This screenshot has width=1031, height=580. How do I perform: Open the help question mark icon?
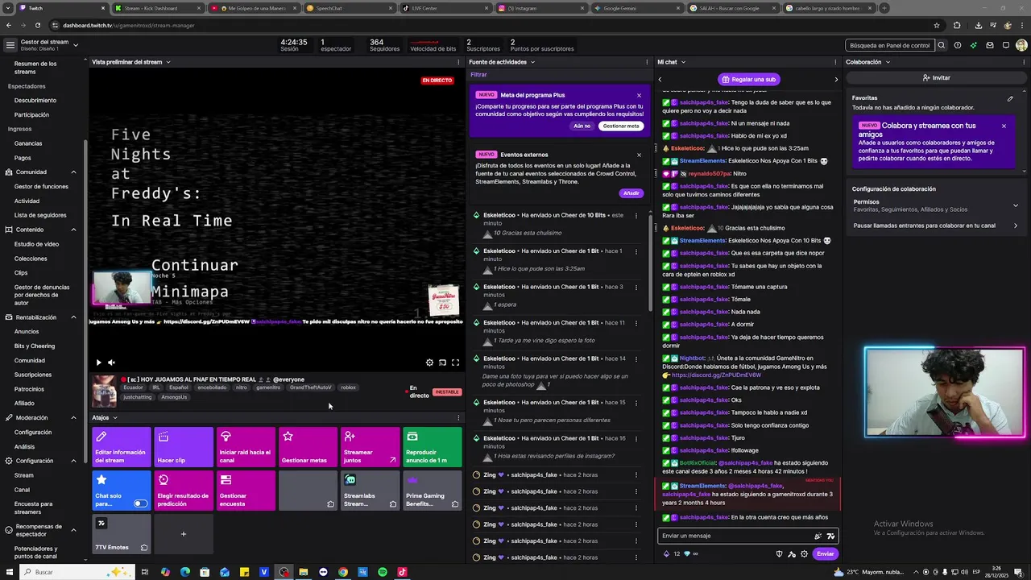point(957,45)
